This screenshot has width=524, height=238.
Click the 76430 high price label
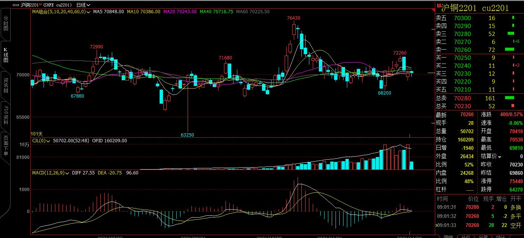pos(294,18)
